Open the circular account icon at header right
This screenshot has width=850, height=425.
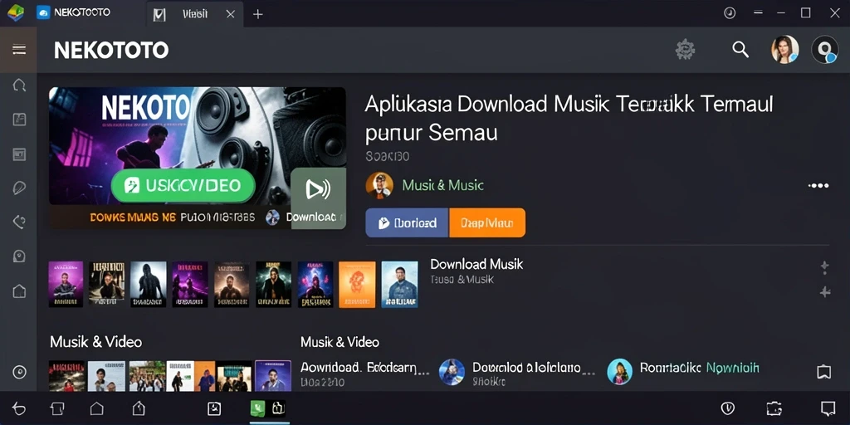(824, 49)
